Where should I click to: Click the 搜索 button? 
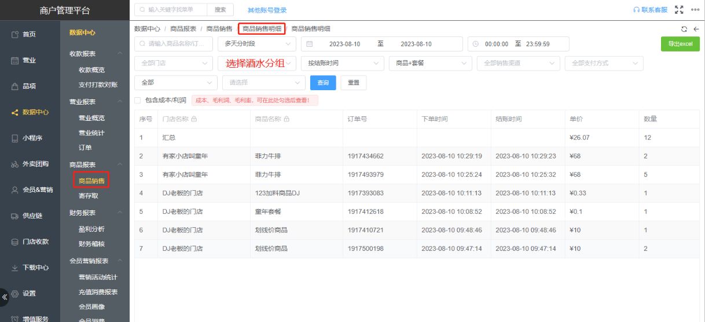(221, 10)
